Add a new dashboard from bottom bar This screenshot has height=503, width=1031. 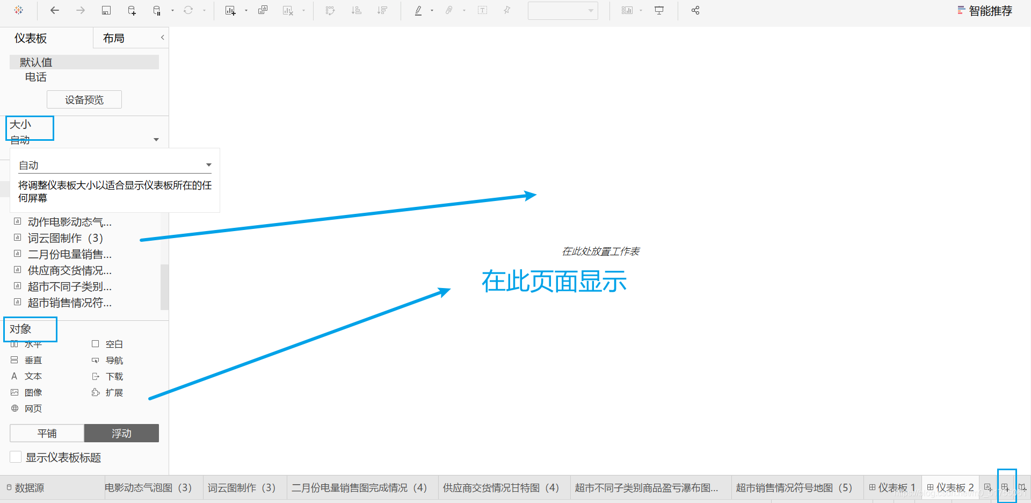click(1005, 487)
